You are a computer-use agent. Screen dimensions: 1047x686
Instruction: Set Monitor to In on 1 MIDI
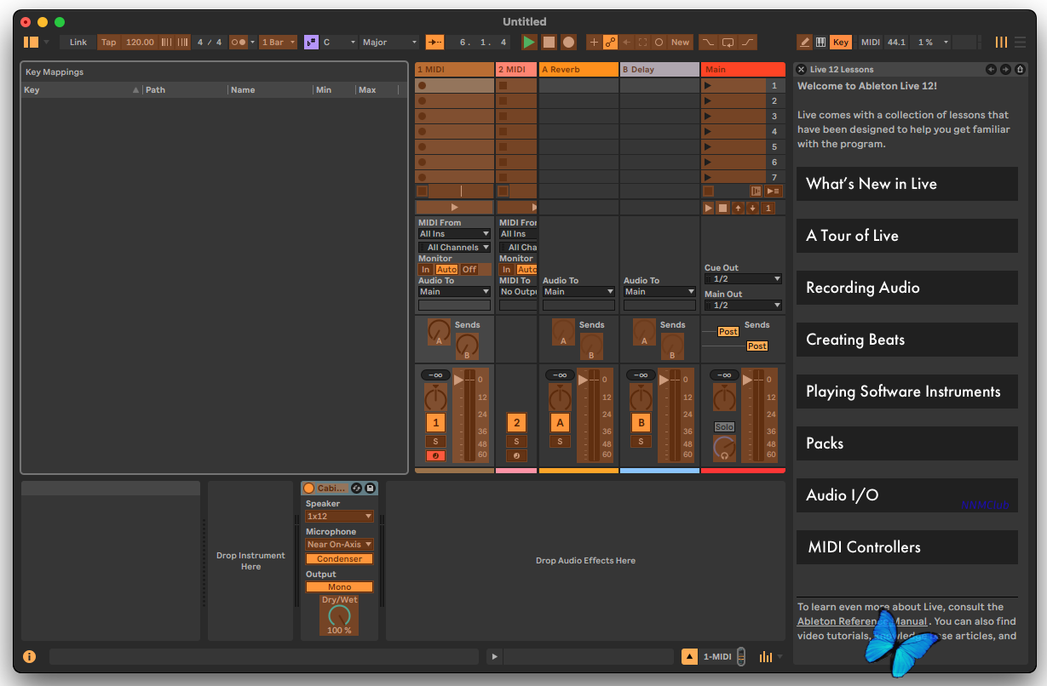click(x=425, y=269)
